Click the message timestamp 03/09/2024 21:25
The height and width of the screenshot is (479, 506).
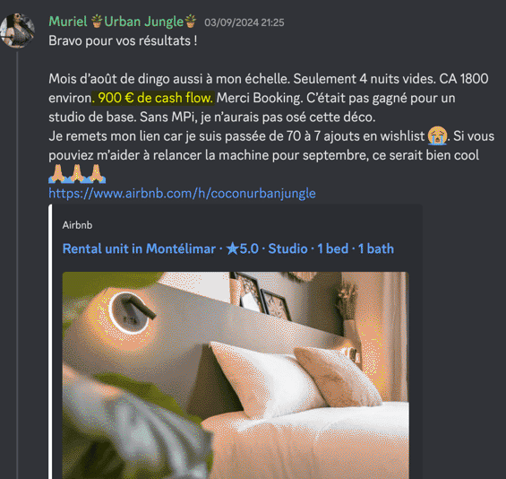[244, 22]
